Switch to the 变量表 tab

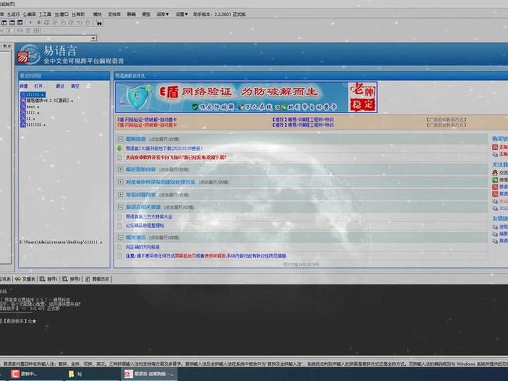25,279
